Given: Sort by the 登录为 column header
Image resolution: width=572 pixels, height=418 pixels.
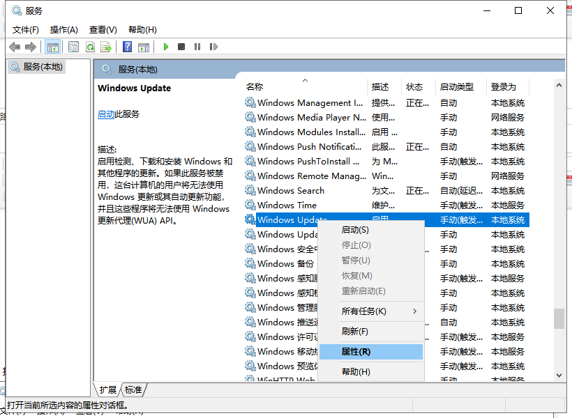Looking at the screenshot, I should coord(507,86).
